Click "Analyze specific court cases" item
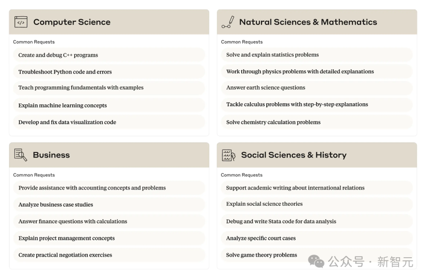The width and height of the screenshot is (427, 279). 261,238
